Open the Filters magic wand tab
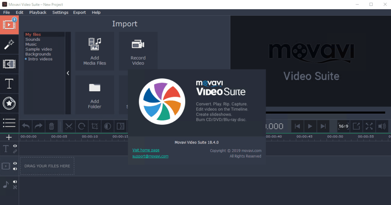391x205 pixels. (9, 44)
